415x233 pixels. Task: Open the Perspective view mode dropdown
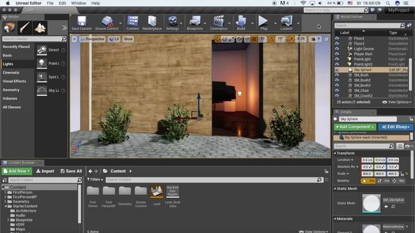(92, 39)
